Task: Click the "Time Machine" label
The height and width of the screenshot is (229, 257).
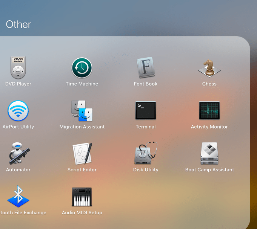Action: [x=82, y=84]
